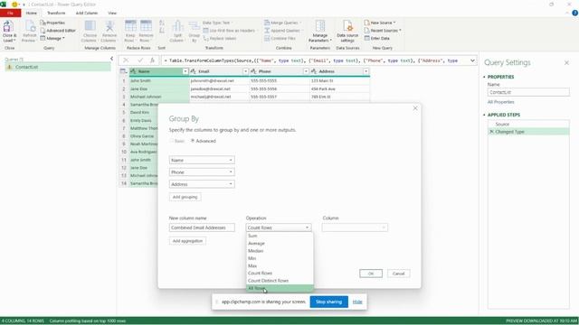Viewport: 579px width, 325px height.
Task: Choose Count Distinct Rows operation
Action: click(x=280, y=281)
